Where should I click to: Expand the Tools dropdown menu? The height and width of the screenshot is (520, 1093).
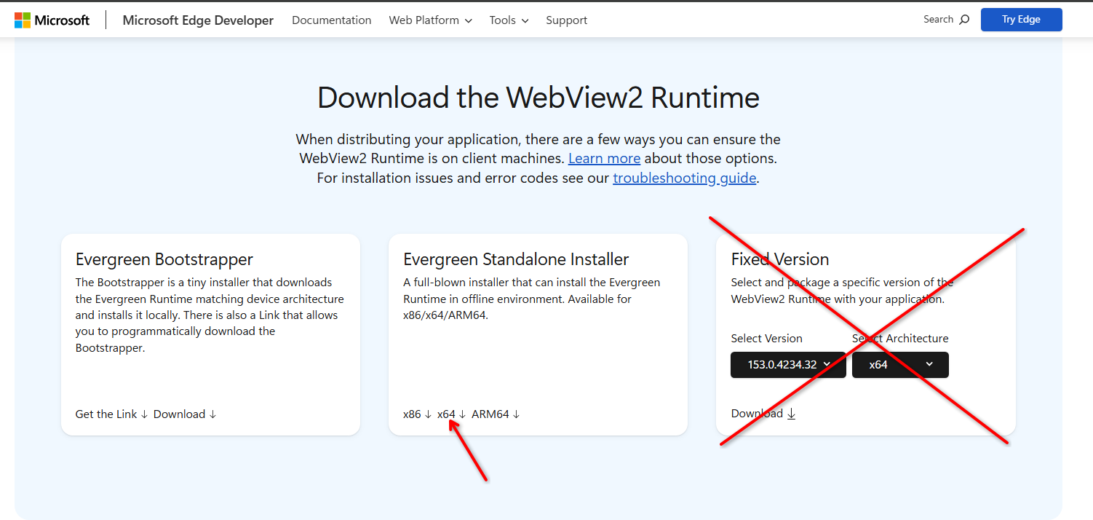click(x=509, y=20)
